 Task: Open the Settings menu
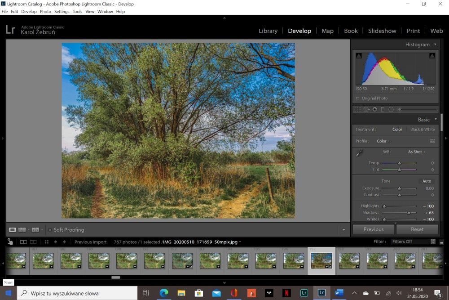(62, 12)
